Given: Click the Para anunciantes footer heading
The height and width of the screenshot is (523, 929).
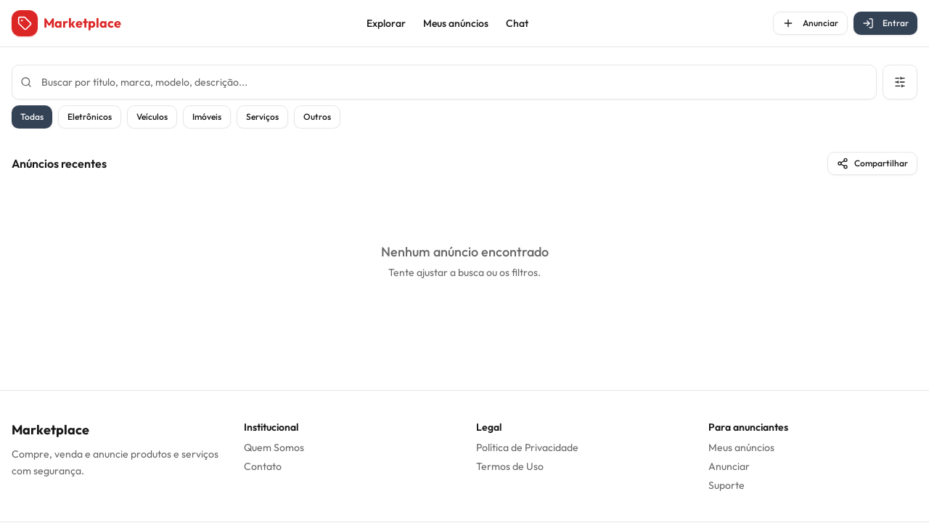Looking at the screenshot, I should 748,427.
